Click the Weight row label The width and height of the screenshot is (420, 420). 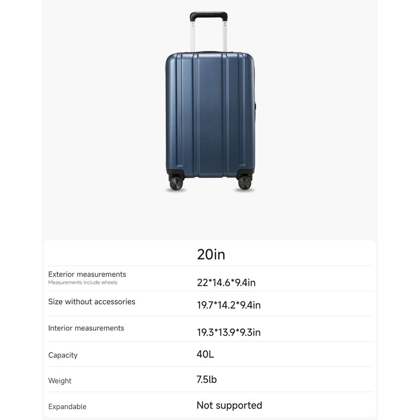point(60,381)
